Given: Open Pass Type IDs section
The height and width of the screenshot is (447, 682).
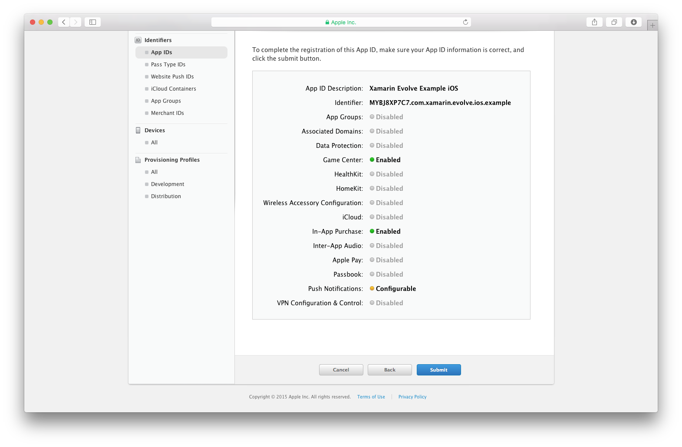Looking at the screenshot, I should pos(168,65).
